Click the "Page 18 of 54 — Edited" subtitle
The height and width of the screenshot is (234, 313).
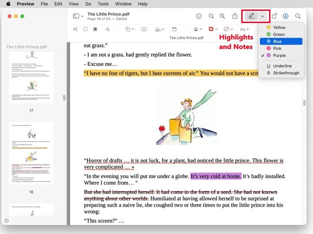(x=107, y=19)
